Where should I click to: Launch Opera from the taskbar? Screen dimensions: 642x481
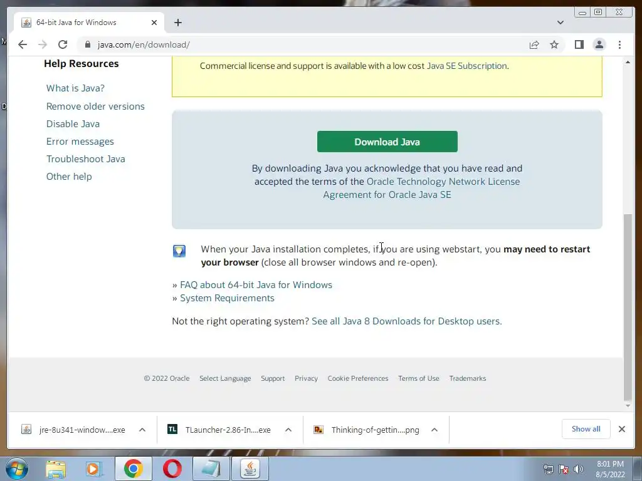pyautogui.click(x=172, y=468)
